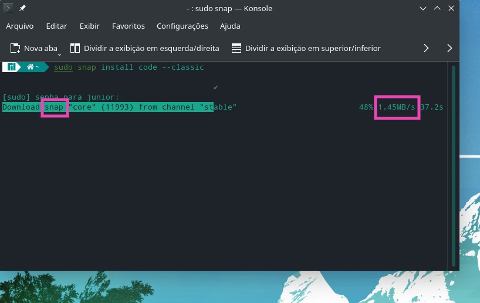Viewport: 480px width, 303px height.
Task: Expand the first toolbar overflow chevron
Action: (x=426, y=48)
